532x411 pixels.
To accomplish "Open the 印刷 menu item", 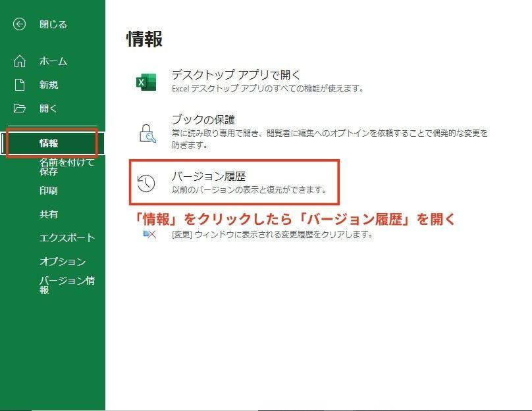I will pos(49,190).
